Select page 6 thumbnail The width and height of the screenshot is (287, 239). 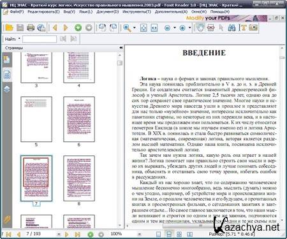79,119
